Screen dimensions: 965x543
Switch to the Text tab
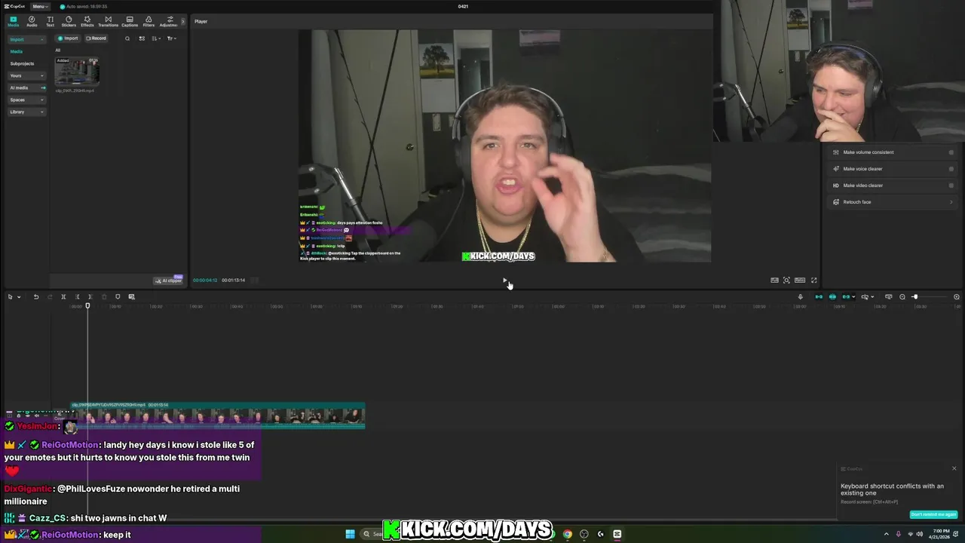point(50,21)
